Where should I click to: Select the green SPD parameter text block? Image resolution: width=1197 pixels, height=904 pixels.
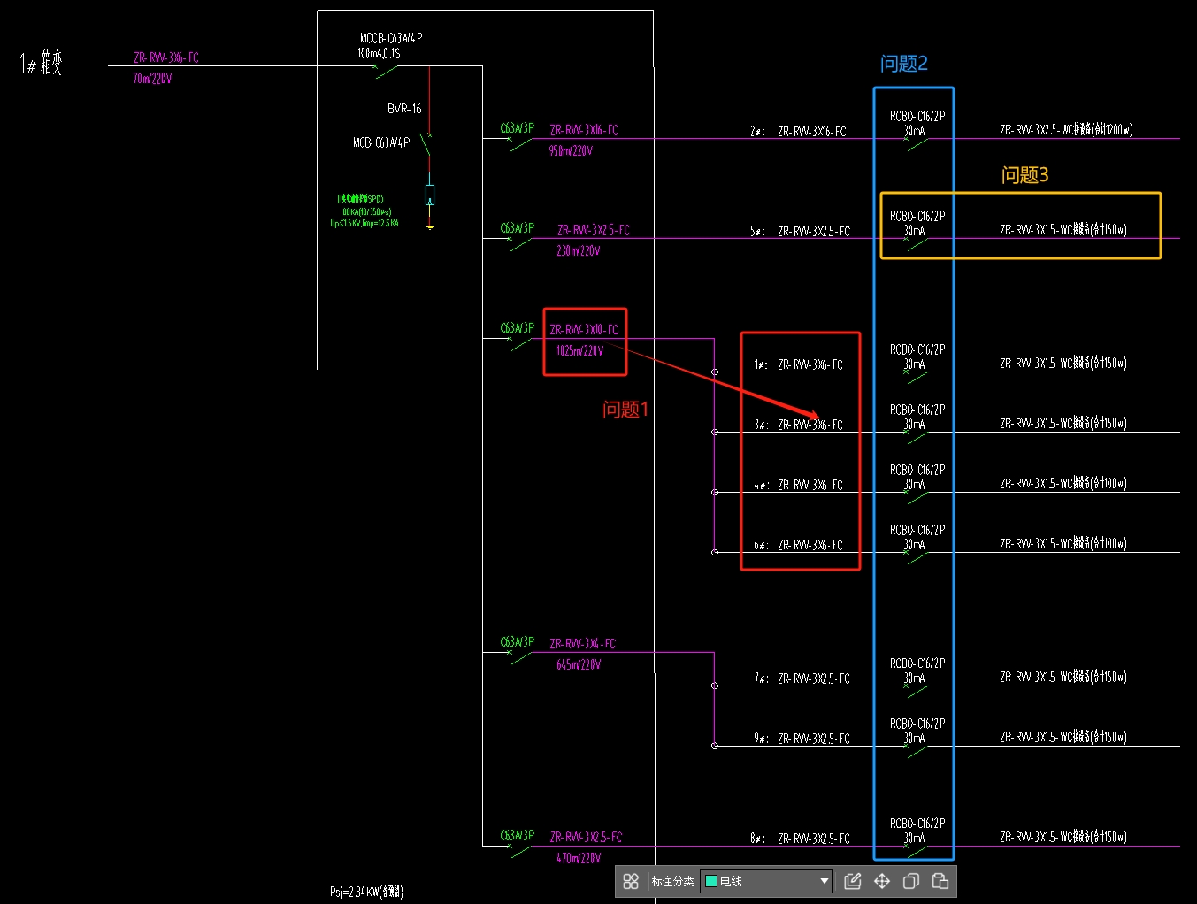[364, 211]
